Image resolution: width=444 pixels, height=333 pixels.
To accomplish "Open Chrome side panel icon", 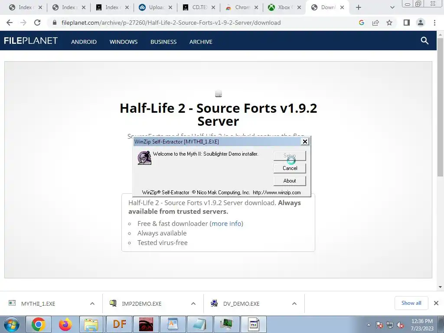I will pos(407,23).
